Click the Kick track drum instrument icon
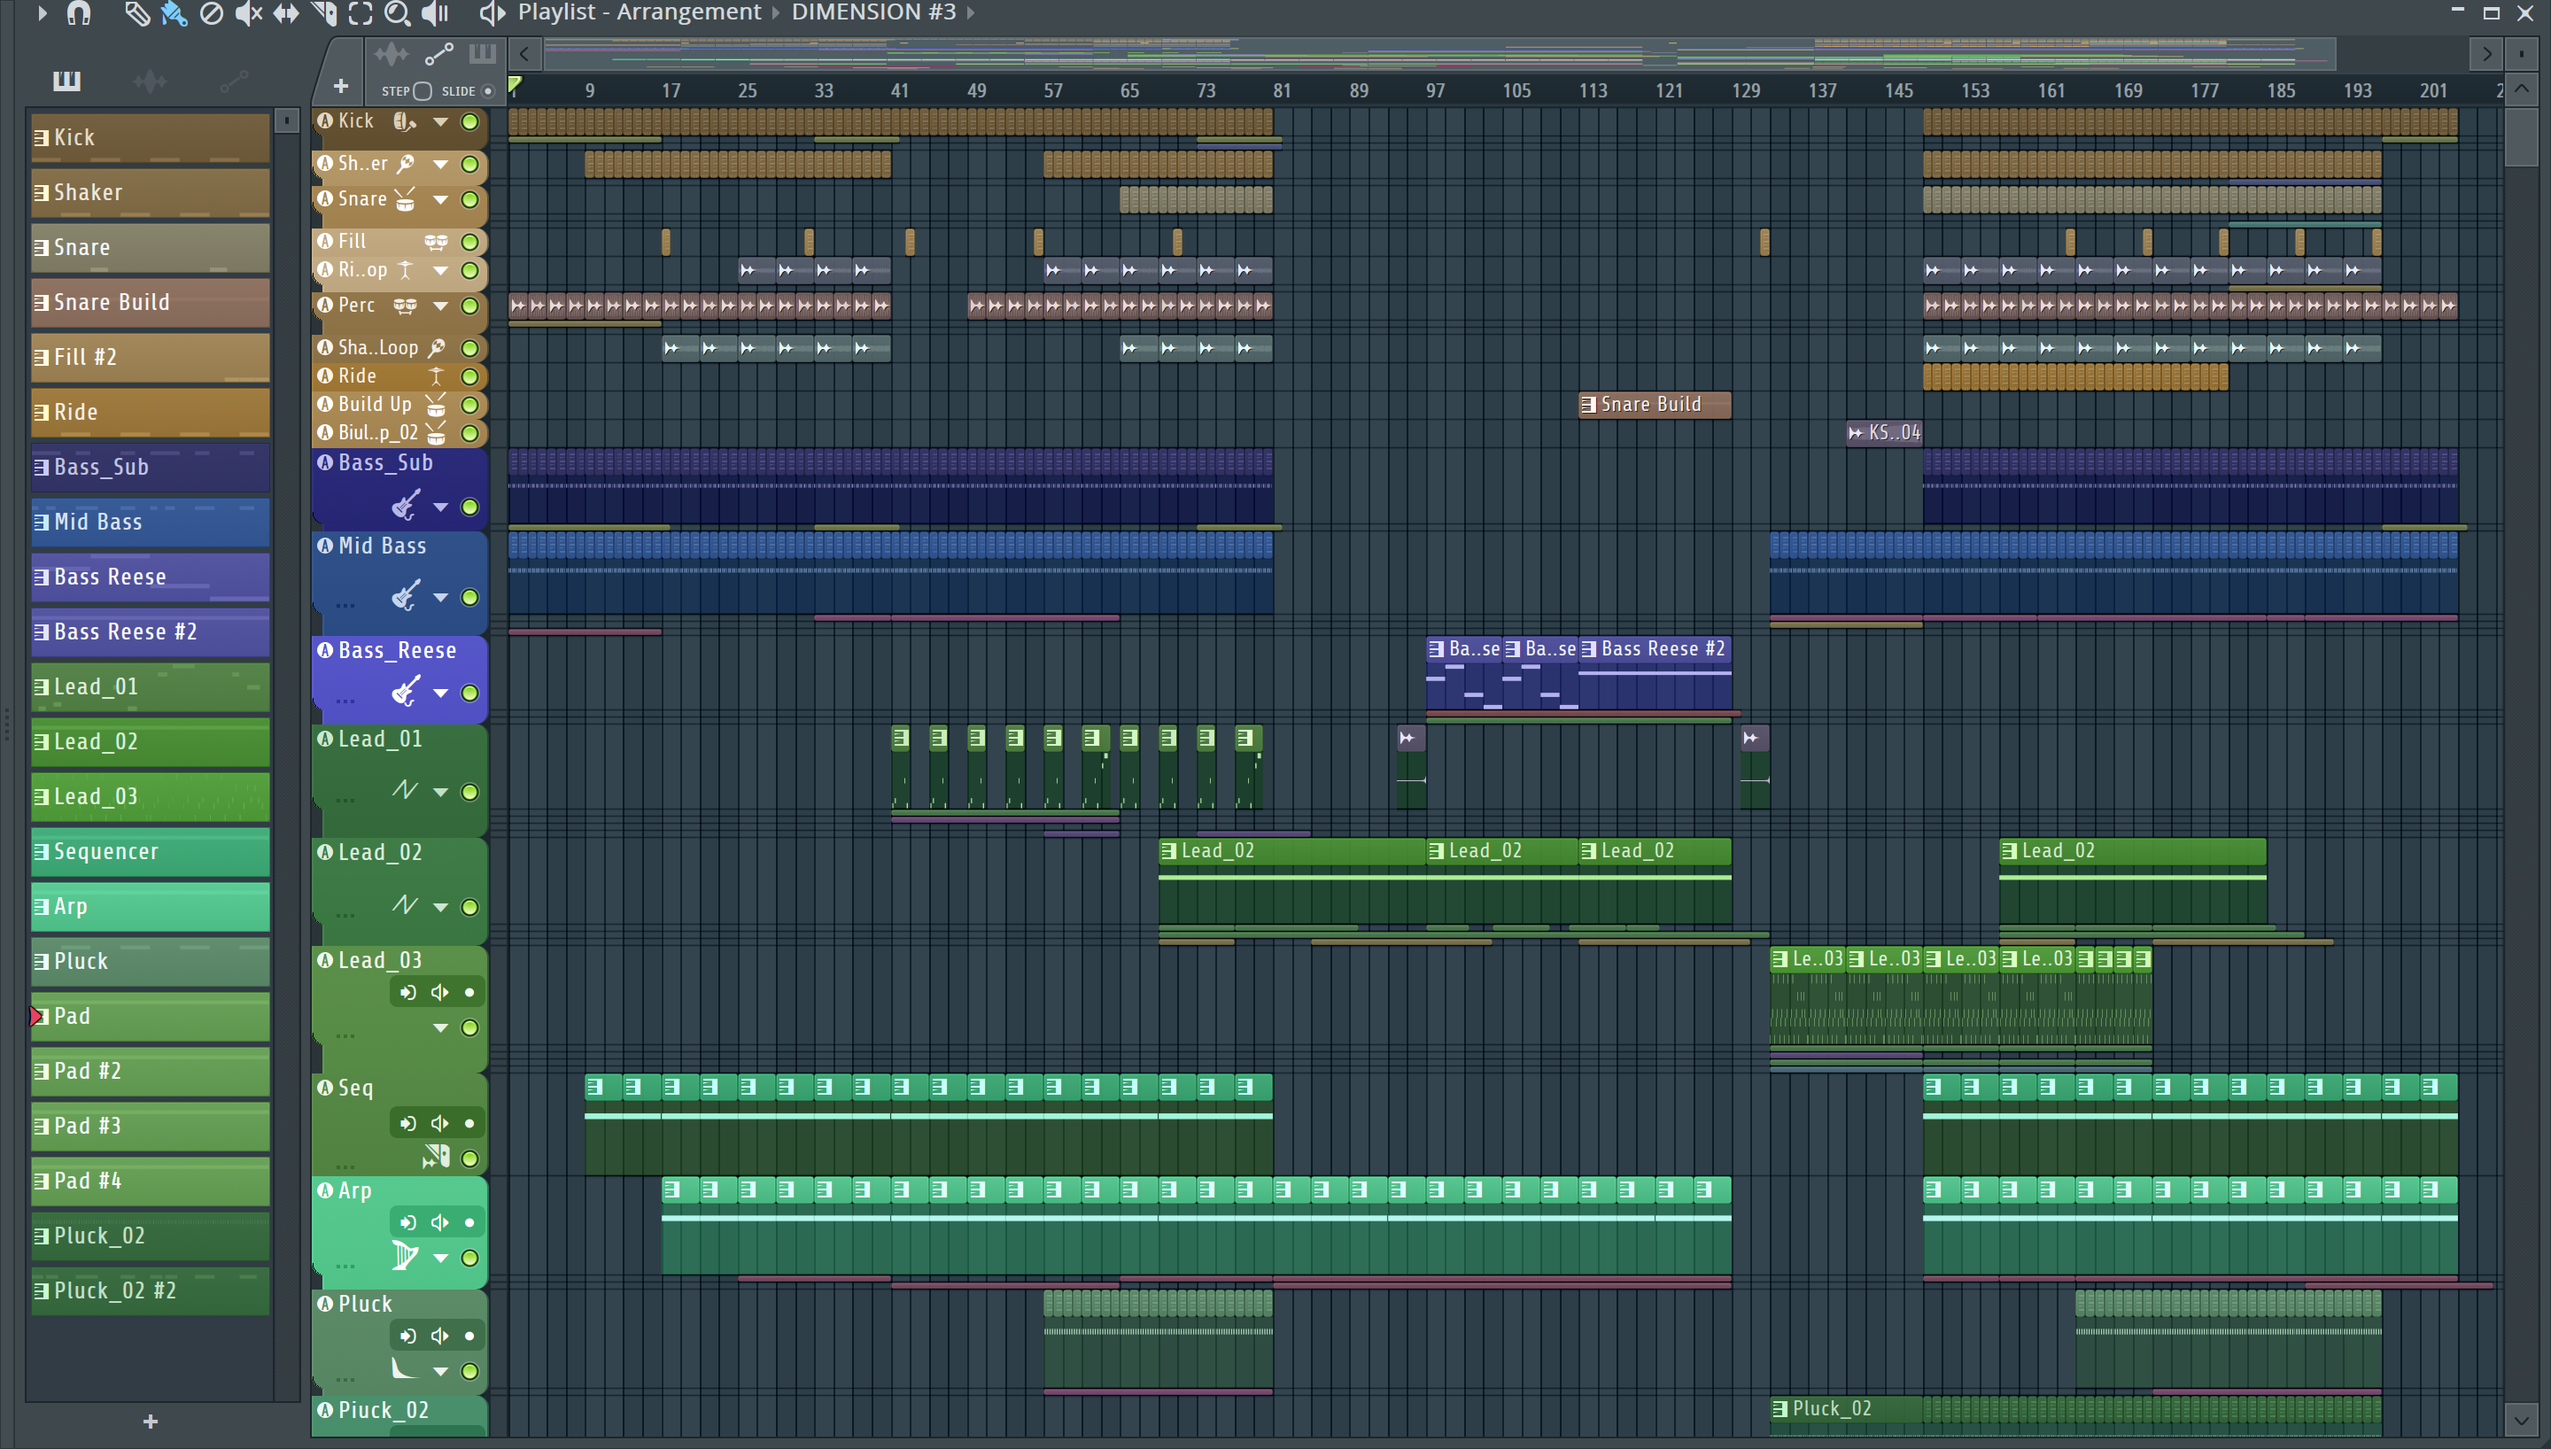Image resolution: width=2551 pixels, height=1449 pixels. [404, 121]
